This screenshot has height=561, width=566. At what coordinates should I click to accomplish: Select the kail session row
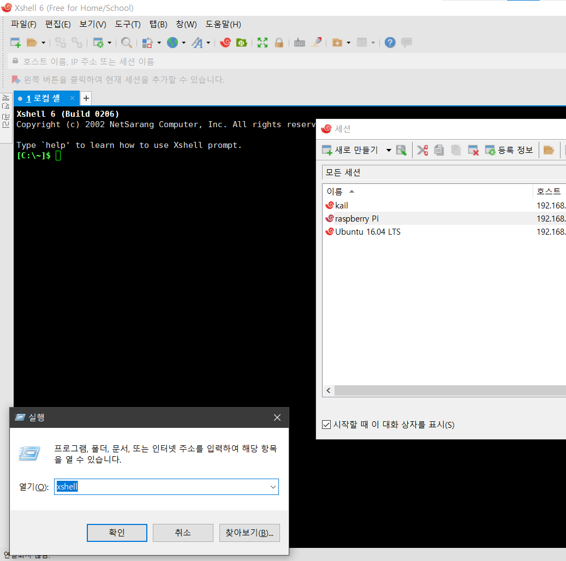pyautogui.click(x=444, y=205)
